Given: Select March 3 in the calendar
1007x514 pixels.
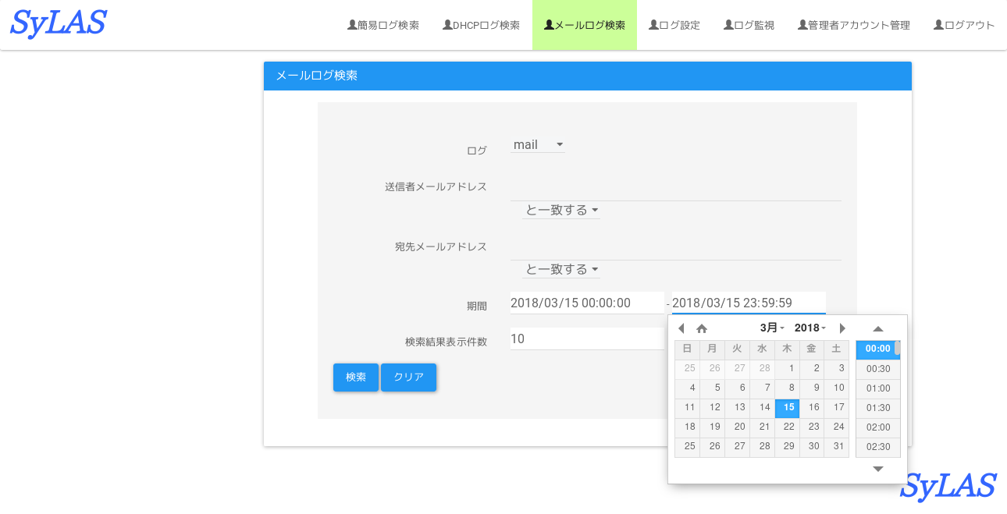Looking at the screenshot, I should (x=837, y=368).
